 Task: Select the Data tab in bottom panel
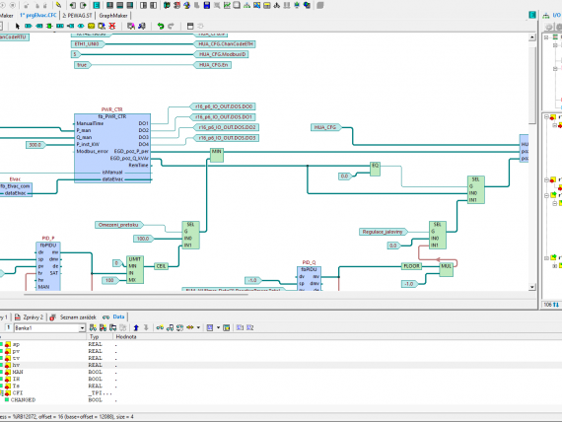click(x=114, y=316)
